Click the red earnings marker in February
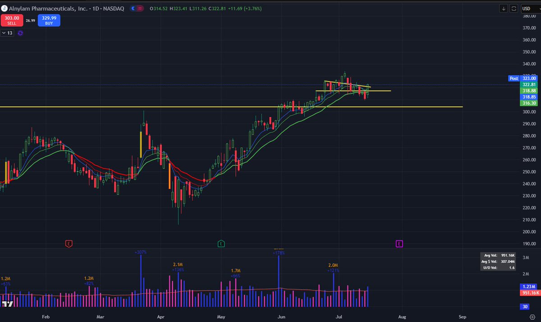Viewport: 541px width, 322px height. (x=69, y=244)
